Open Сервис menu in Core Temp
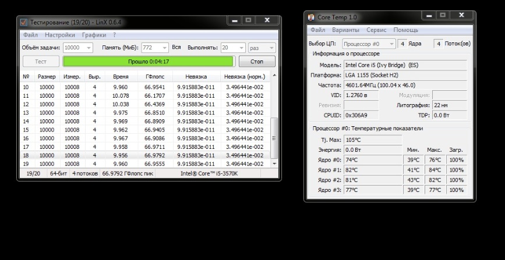The height and width of the screenshot is (260, 505). pos(376,30)
